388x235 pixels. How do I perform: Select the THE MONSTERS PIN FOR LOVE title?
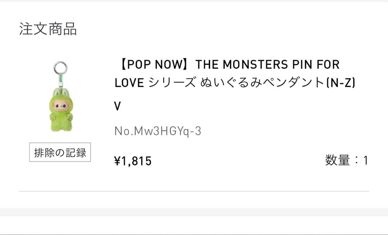(x=230, y=64)
